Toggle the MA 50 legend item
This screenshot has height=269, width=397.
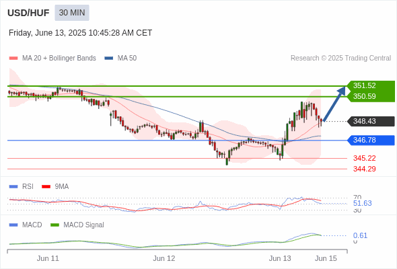[x=120, y=59]
